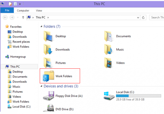This screenshot has height=114, width=164.
Task: Switch to the View ribbon tab
Action: pos(39,10)
